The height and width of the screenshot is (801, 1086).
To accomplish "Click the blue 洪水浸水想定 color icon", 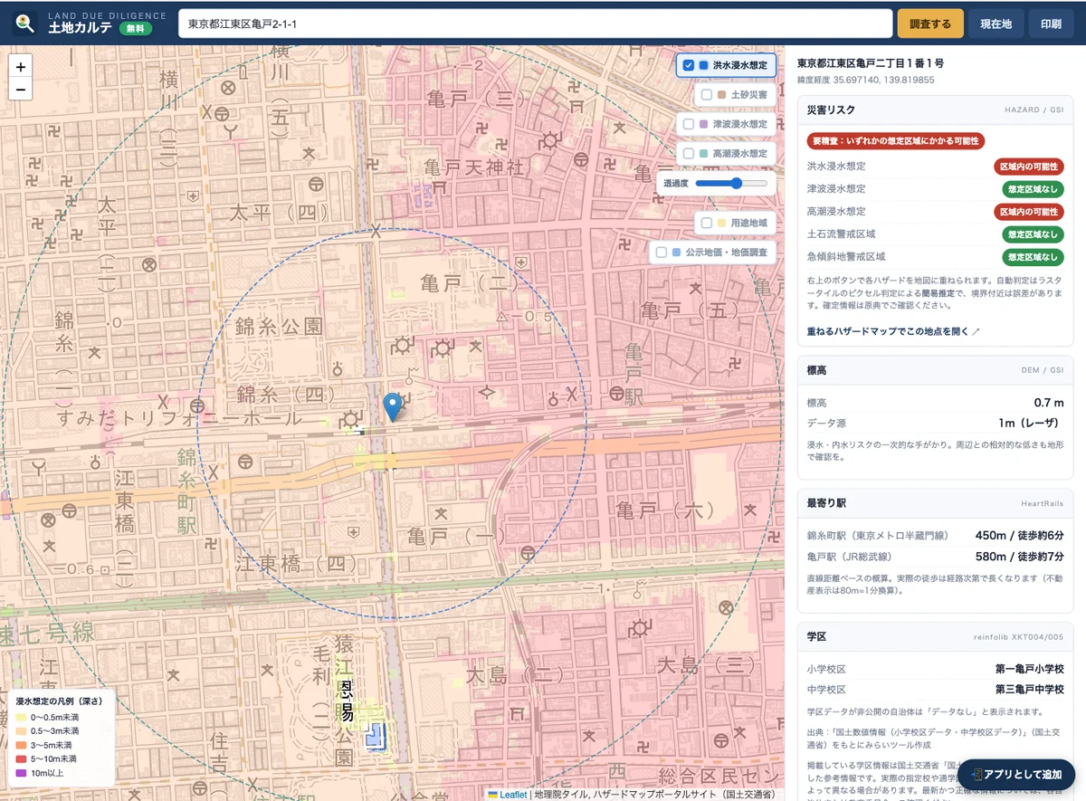I will click(703, 65).
